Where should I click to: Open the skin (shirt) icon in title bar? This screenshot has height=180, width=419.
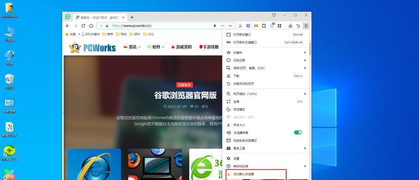pos(274,15)
